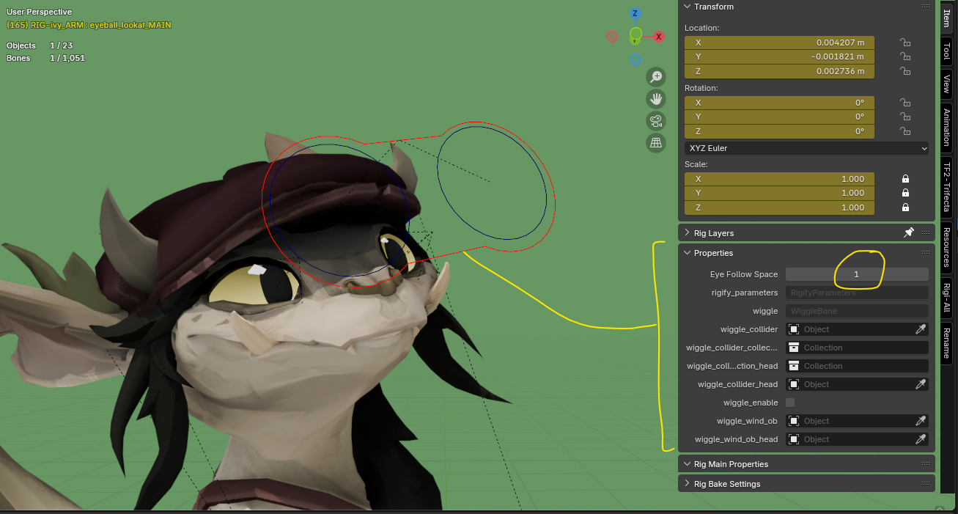Switch perspective/orthographic grid icon
The height and width of the screenshot is (514, 958).
click(655, 143)
